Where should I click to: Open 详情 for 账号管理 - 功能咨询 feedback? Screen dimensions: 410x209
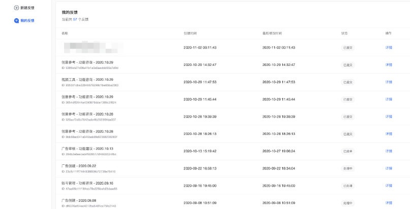click(389, 186)
